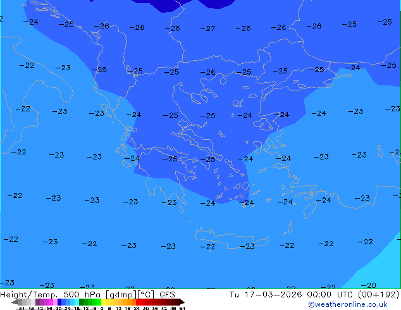The image size is (401, 310).
Task: Click the '(00+192)' forecast hour label
Action: pos(379,295)
